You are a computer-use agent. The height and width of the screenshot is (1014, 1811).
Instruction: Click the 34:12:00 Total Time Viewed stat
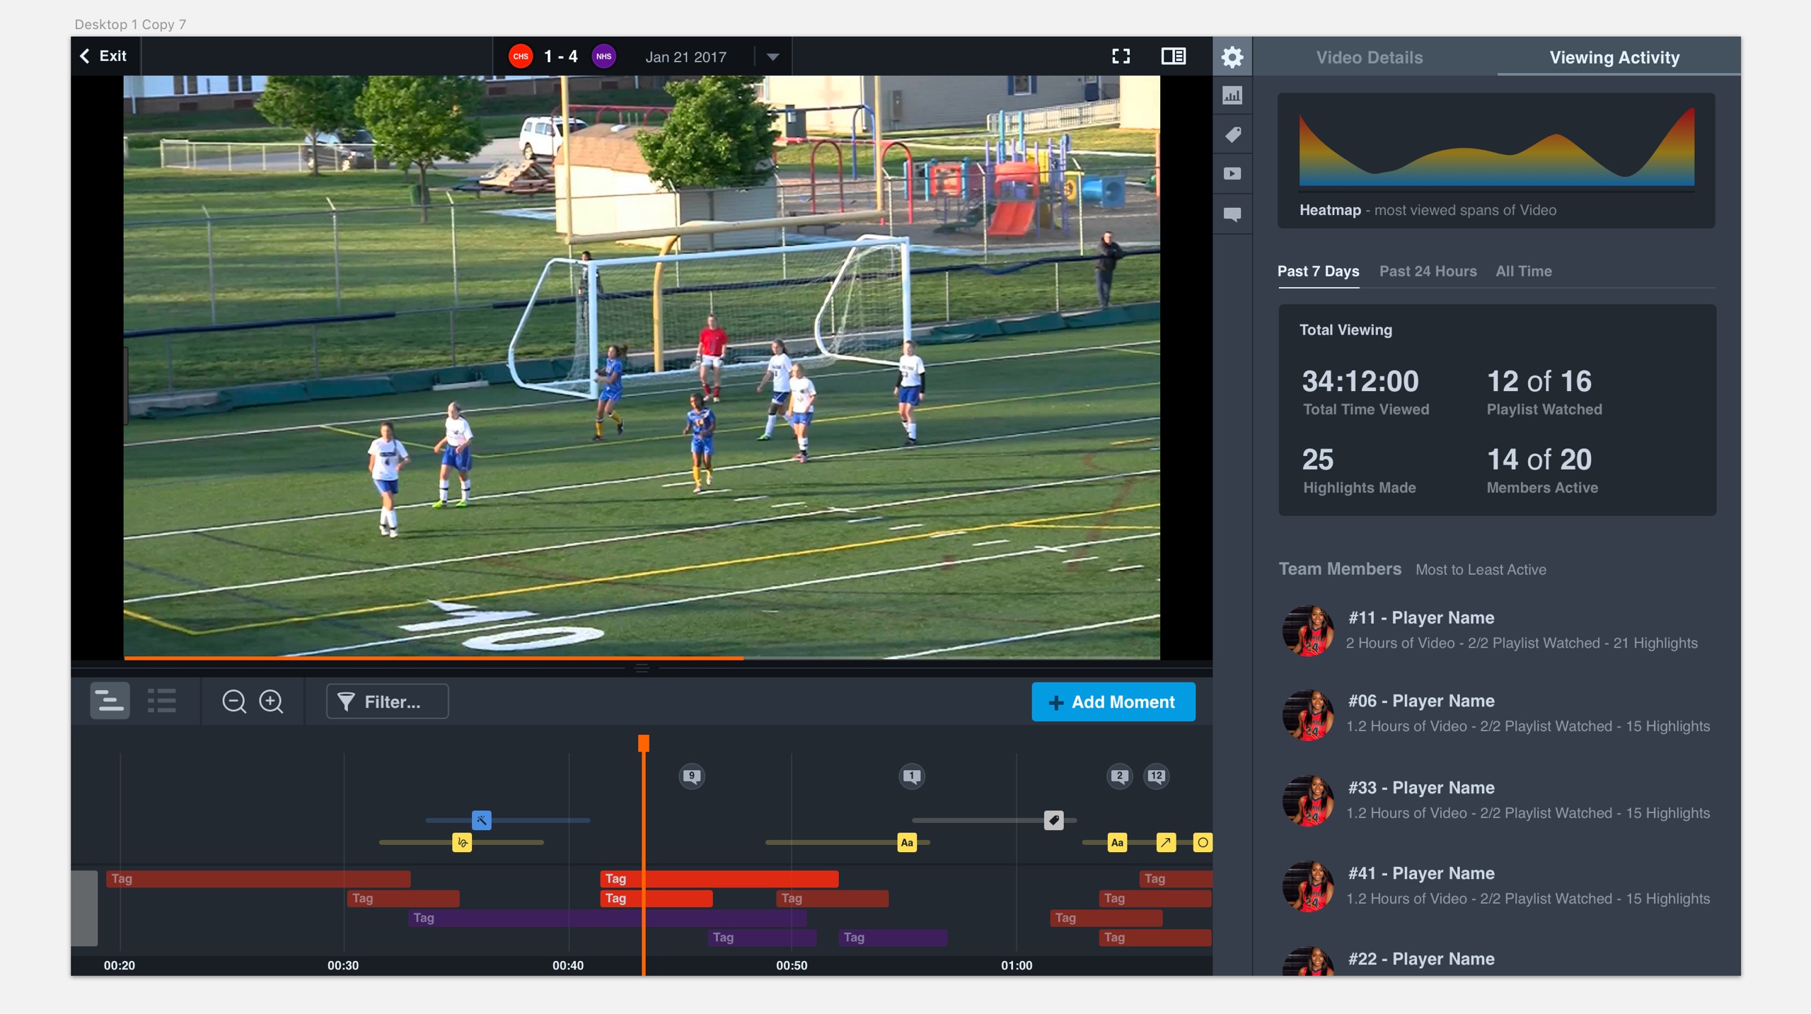(1365, 392)
